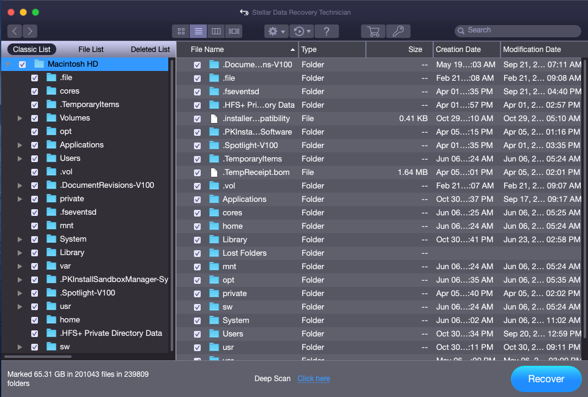
Task: Click the .installer…patibility file icon
Action: 214,119
